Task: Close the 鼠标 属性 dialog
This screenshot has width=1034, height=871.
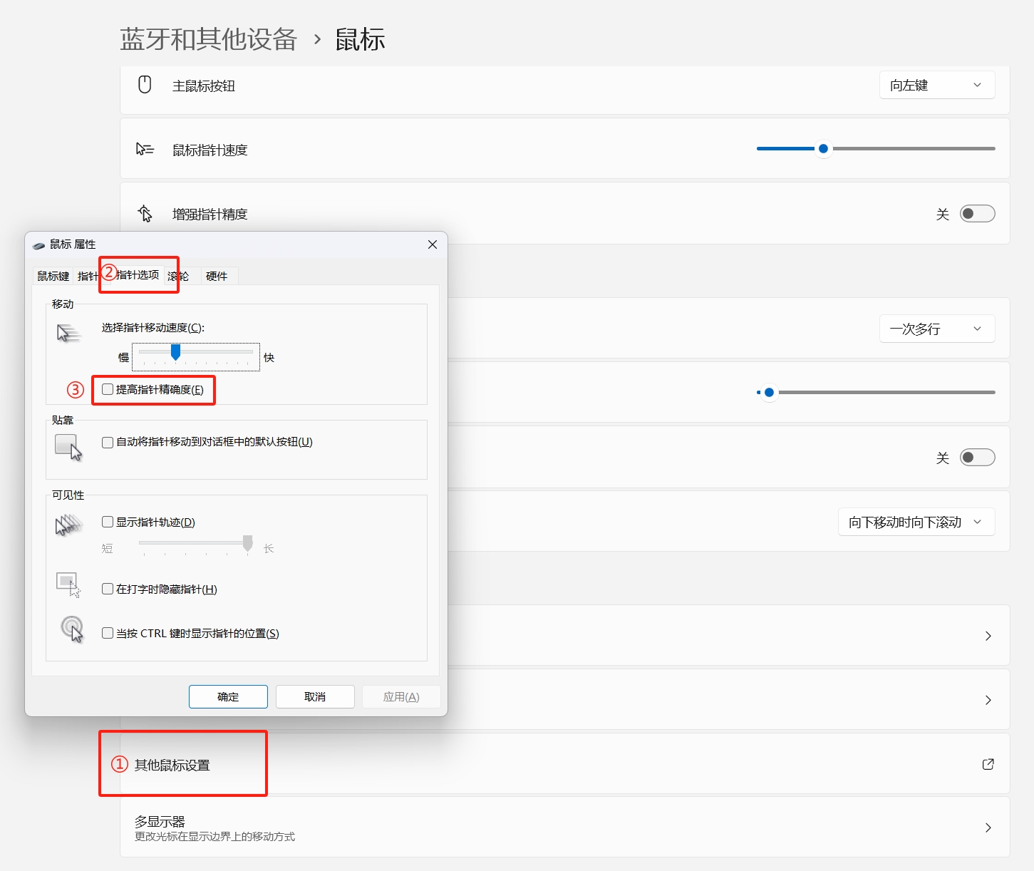Action: [x=432, y=244]
